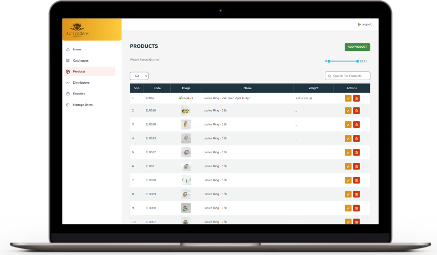Log out using the Logout link
Screen dimensions: 437x255
click(365, 24)
